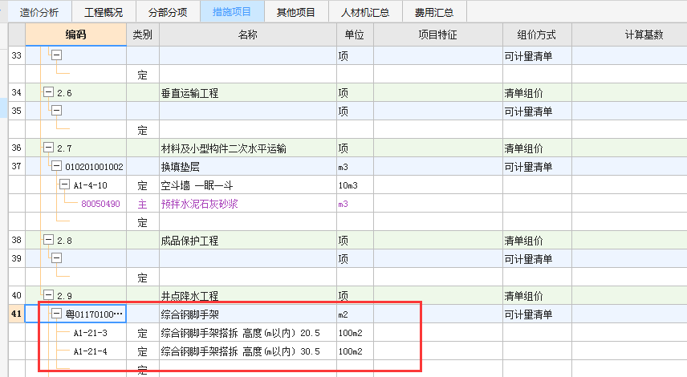Click the 编码 column header
This screenshot has width=687, height=377.
click(x=75, y=34)
